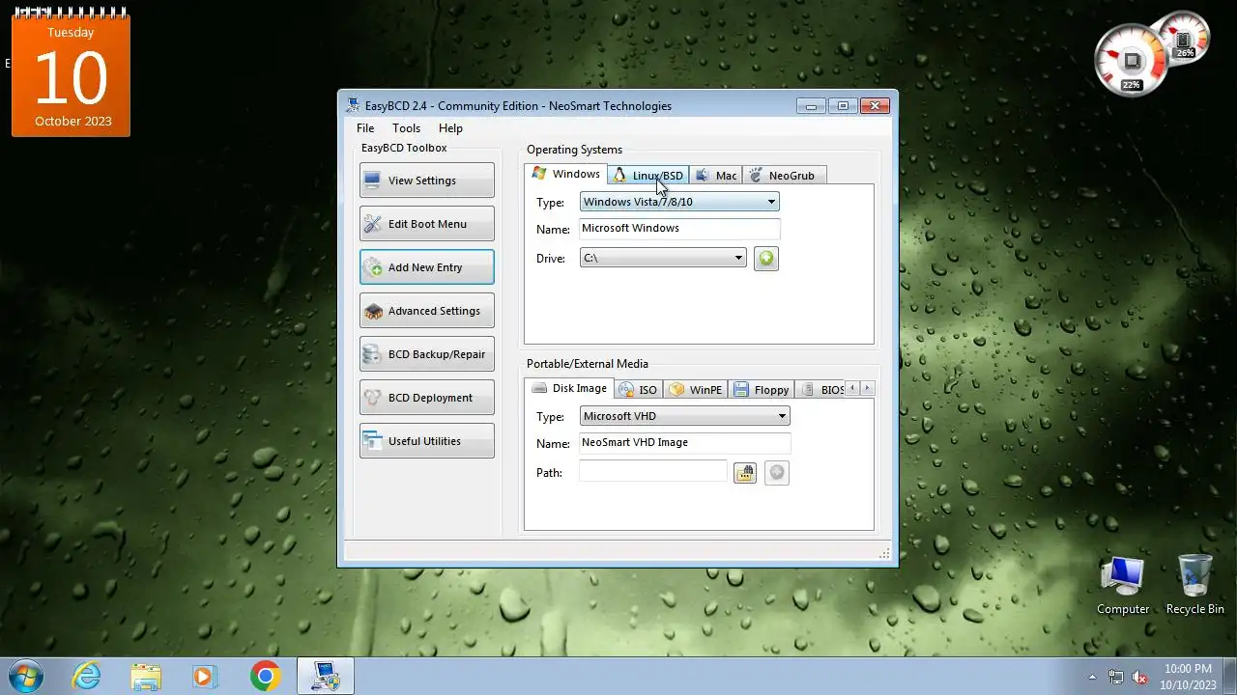The height and width of the screenshot is (695, 1237).
Task: Switch to the Mac tab
Action: pyautogui.click(x=716, y=176)
